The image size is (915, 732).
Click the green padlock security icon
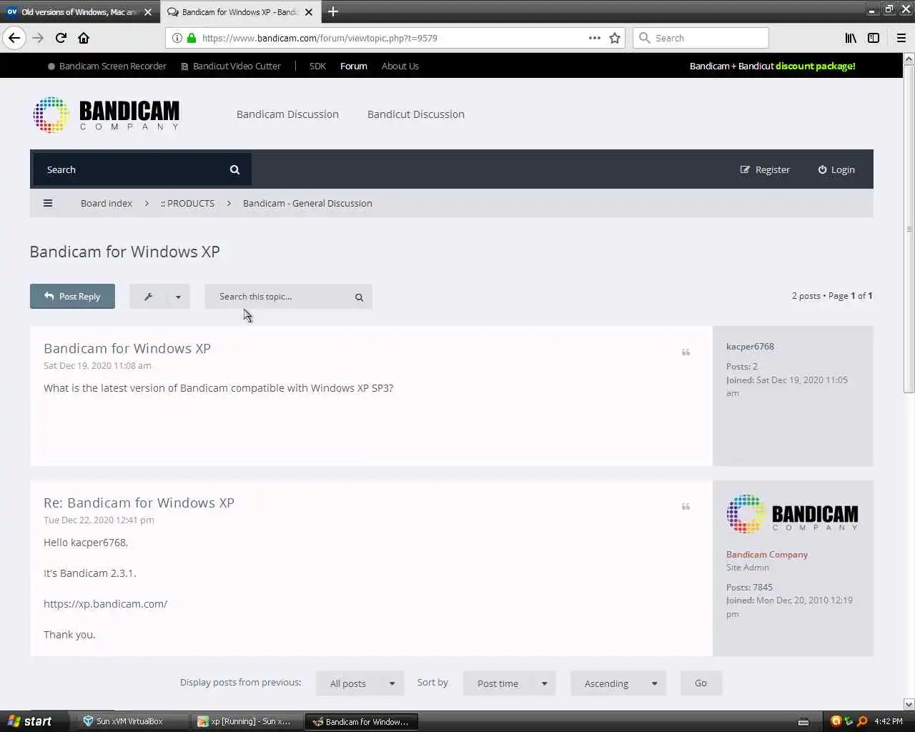click(191, 38)
